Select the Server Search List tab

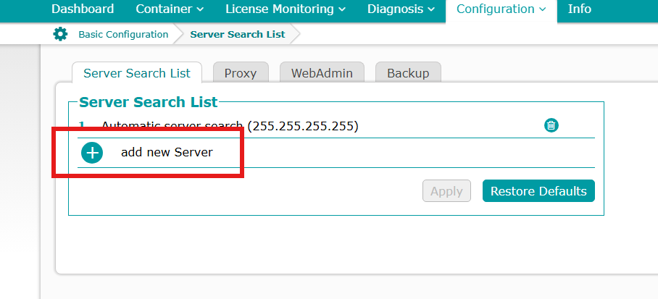[x=137, y=73]
